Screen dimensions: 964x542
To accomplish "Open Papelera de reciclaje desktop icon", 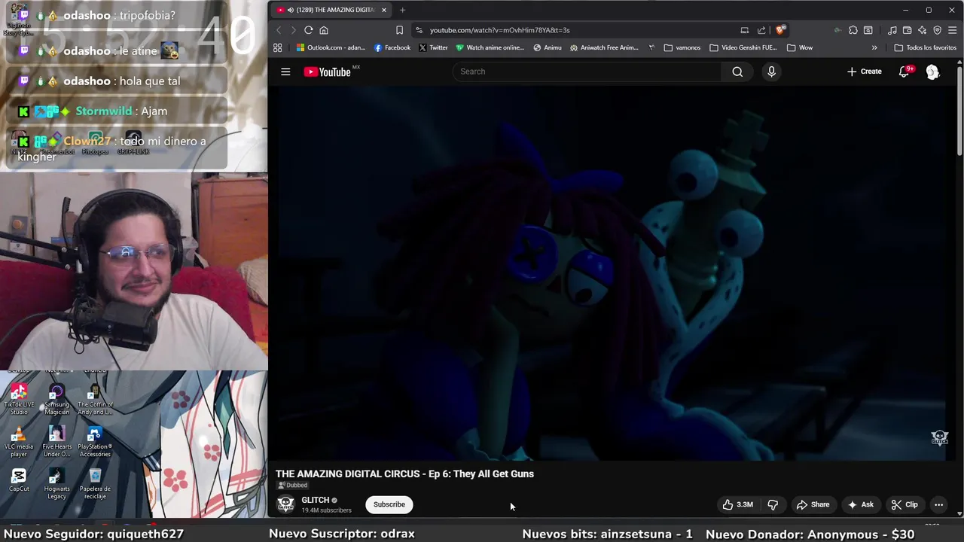I will click(95, 484).
